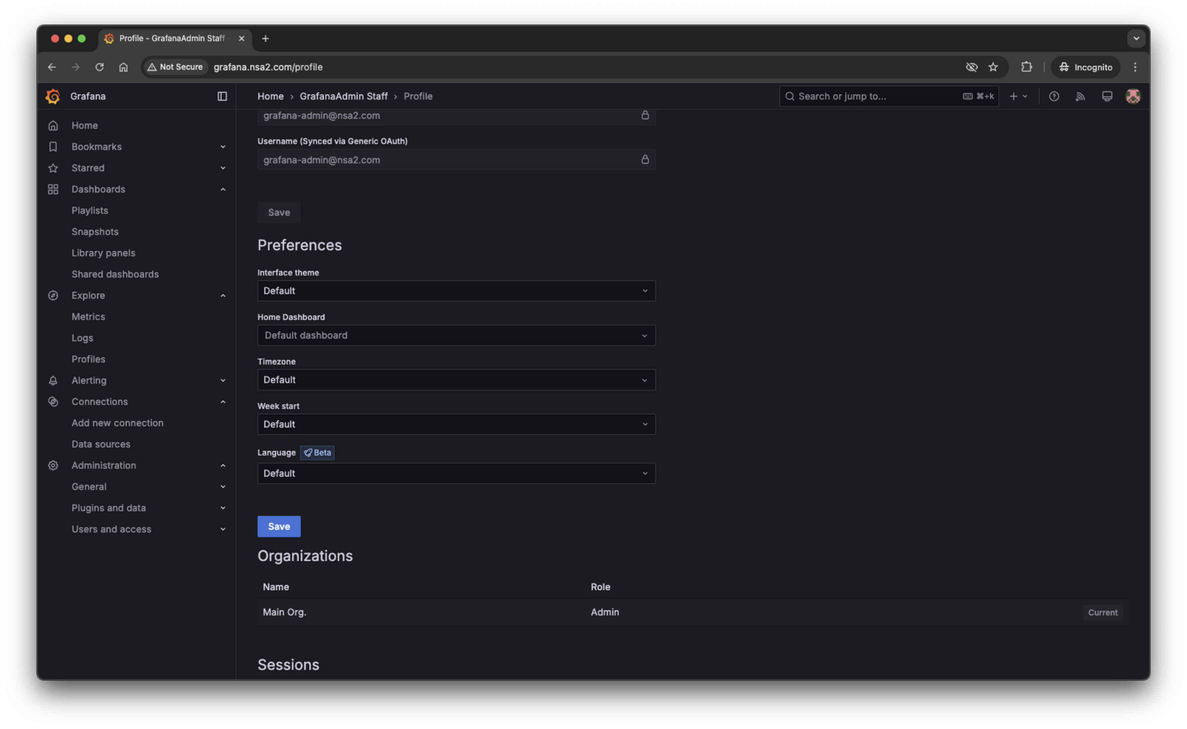This screenshot has height=729, width=1187.
Task: Collapse the Connections section chevron
Action: click(223, 402)
